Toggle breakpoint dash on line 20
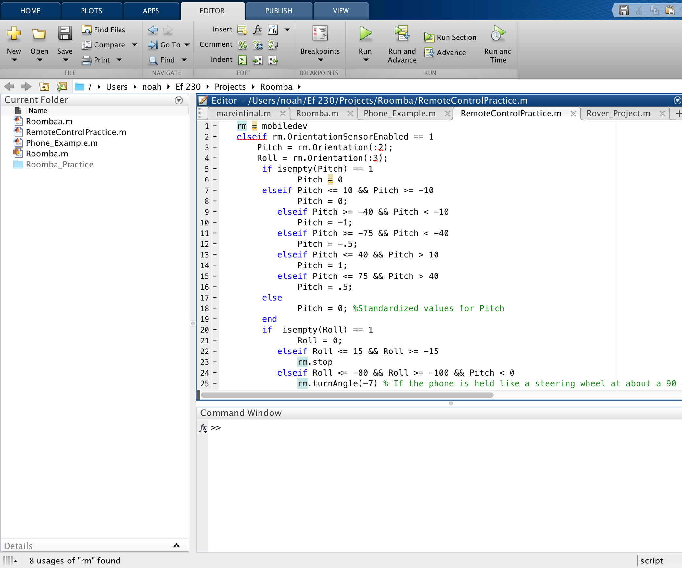This screenshot has width=682, height=568. pos(215,330)
